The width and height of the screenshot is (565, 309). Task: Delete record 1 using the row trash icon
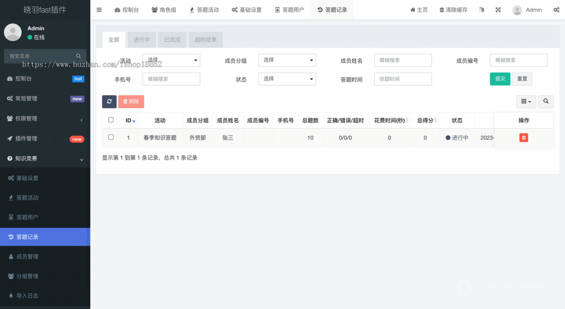523,137
